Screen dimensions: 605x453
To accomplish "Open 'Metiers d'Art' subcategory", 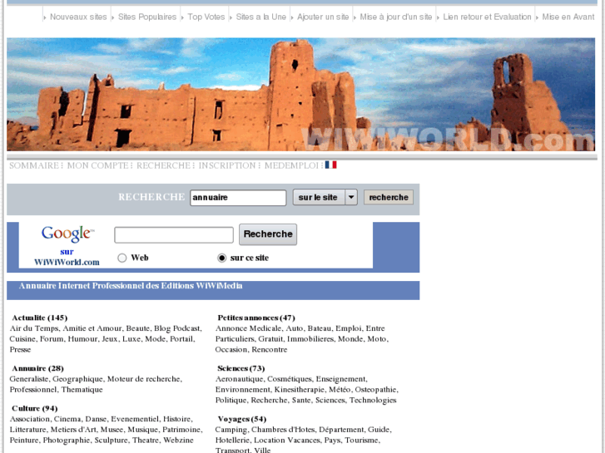I will pos(73,430).
